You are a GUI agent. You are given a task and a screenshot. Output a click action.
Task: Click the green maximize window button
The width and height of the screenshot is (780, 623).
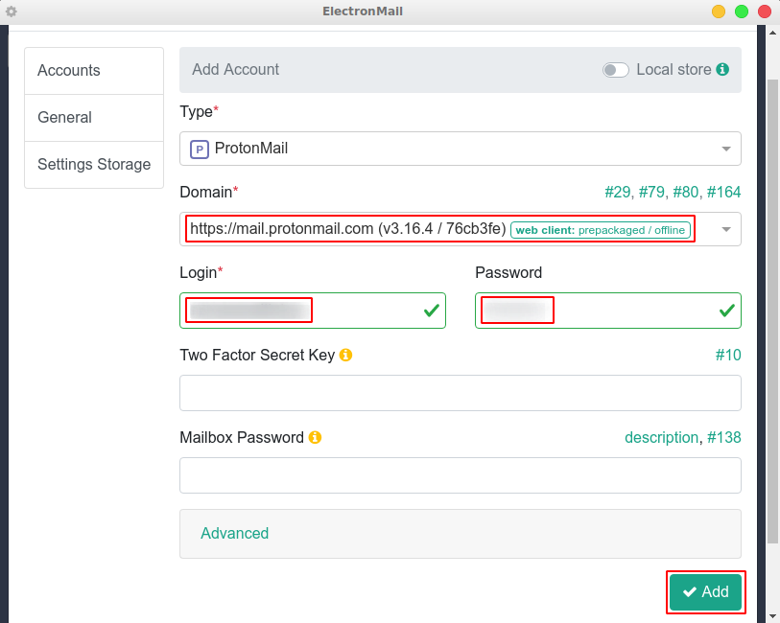tap(742, 12)
